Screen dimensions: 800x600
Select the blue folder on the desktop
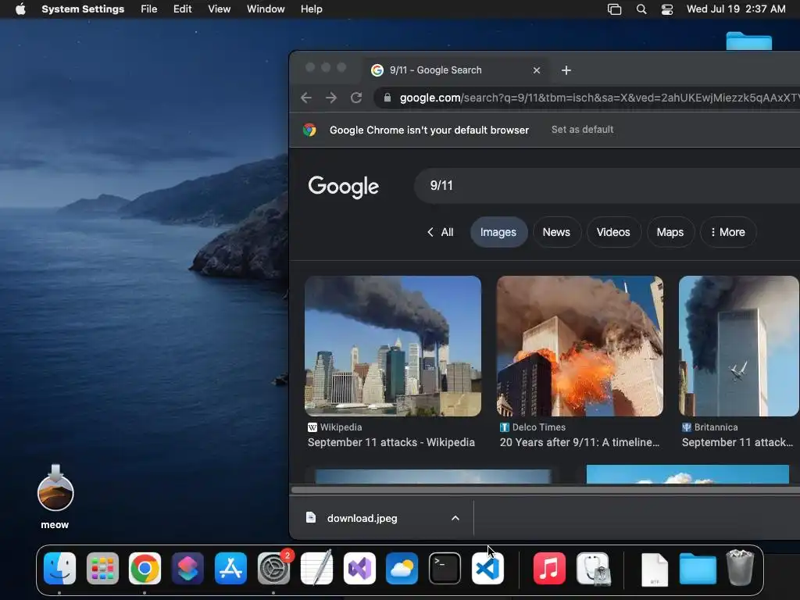pyautogui.click(x=748, y=41)
